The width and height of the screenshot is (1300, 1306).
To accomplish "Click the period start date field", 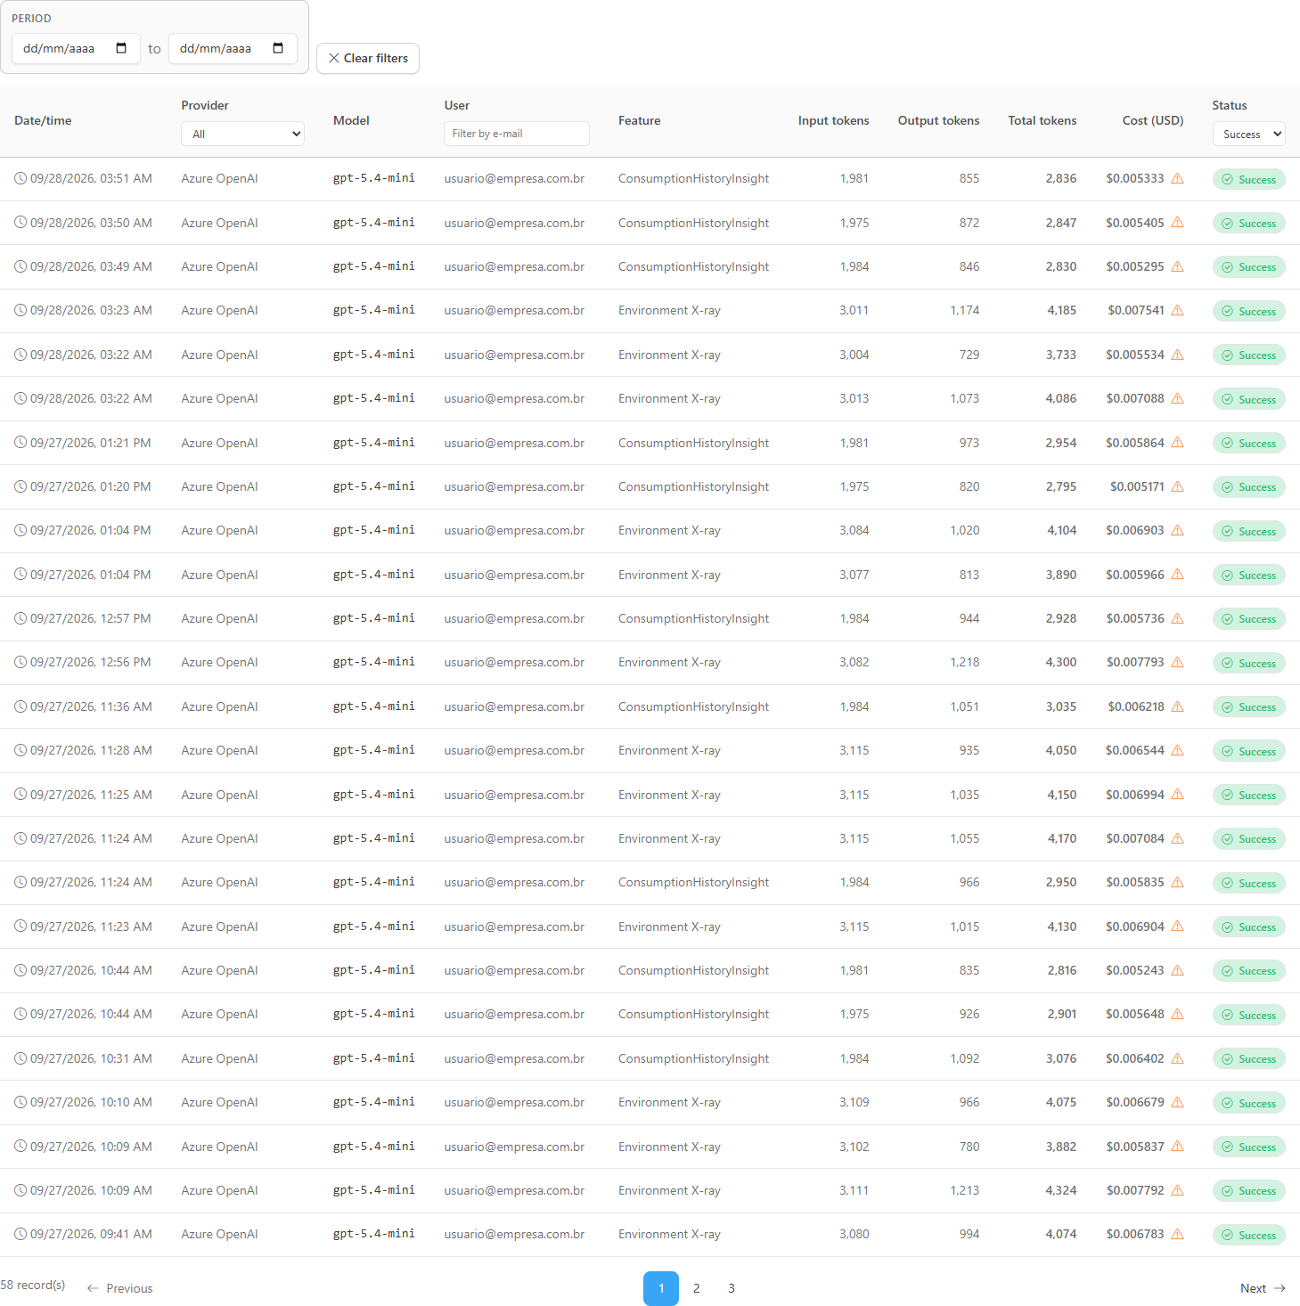I will (x=76, y=48).
